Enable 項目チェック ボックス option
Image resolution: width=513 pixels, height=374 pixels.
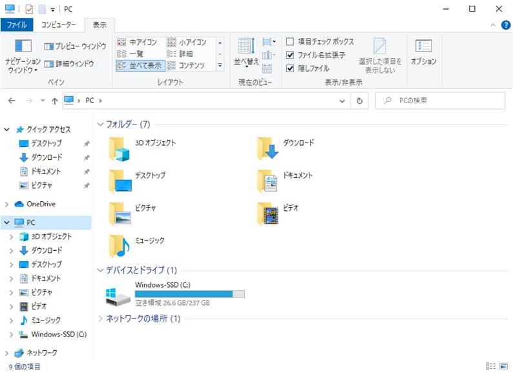coord(290,41)
